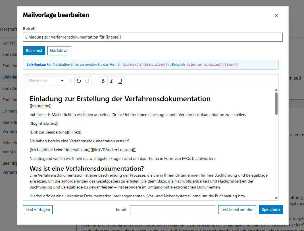Save the mail template with Speichern
The height and width of the screenshot is (231, 304).
271,210
